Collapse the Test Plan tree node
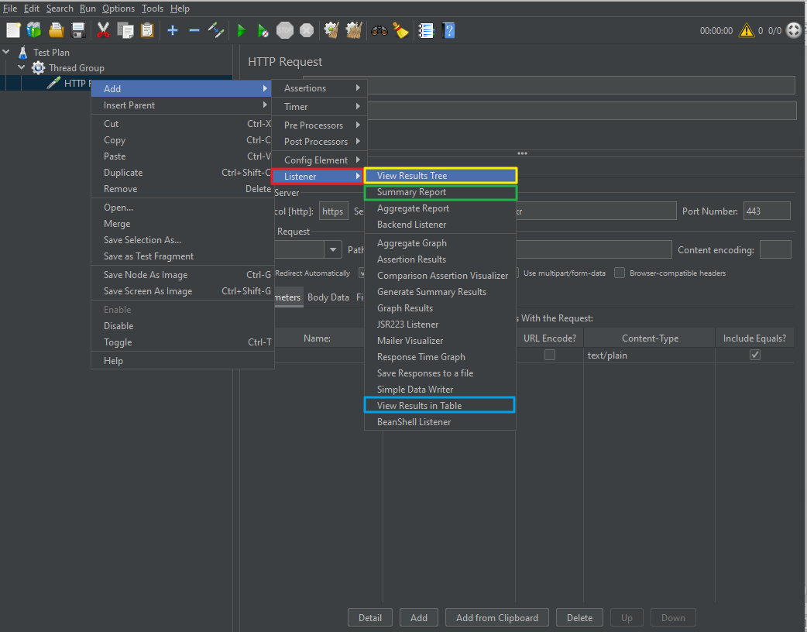Viewport: 807px width, 632px height. coord(6,52)
